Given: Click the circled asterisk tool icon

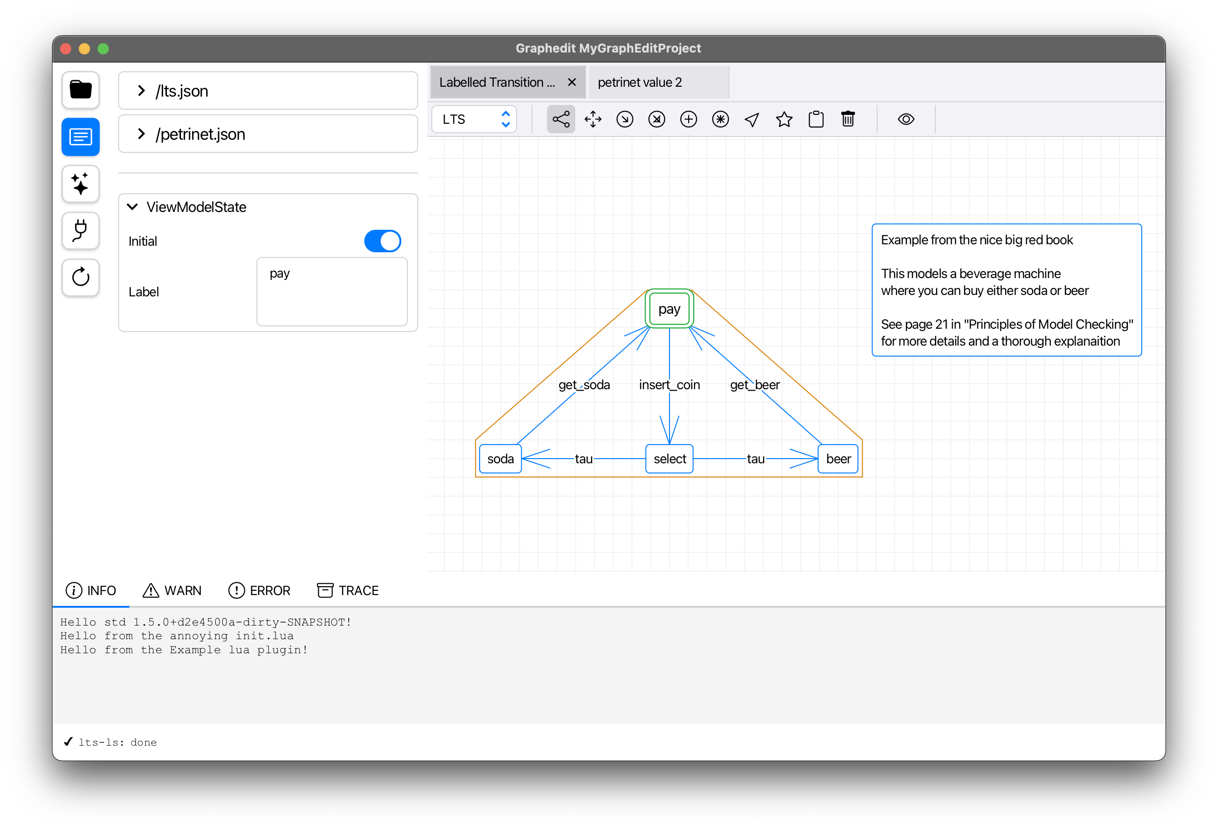Looking at the screenshot, I should click(720, 120).
